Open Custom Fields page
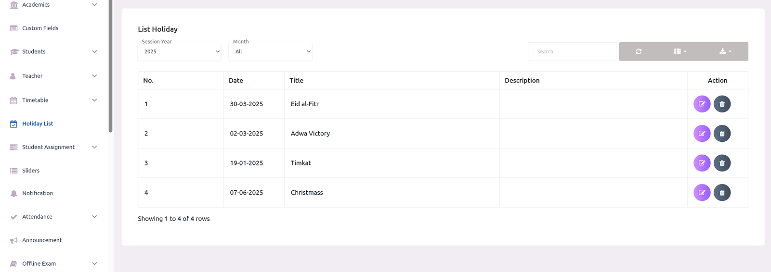Image resolution: width=771 pixels, height=272 pixels. point(40,28)
